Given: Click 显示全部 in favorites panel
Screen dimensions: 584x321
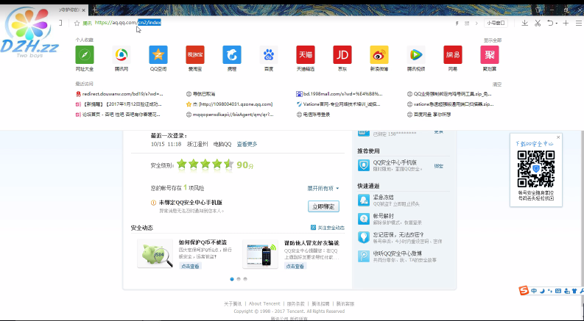Looking at the screenshot, I should (x=493, y=40).
